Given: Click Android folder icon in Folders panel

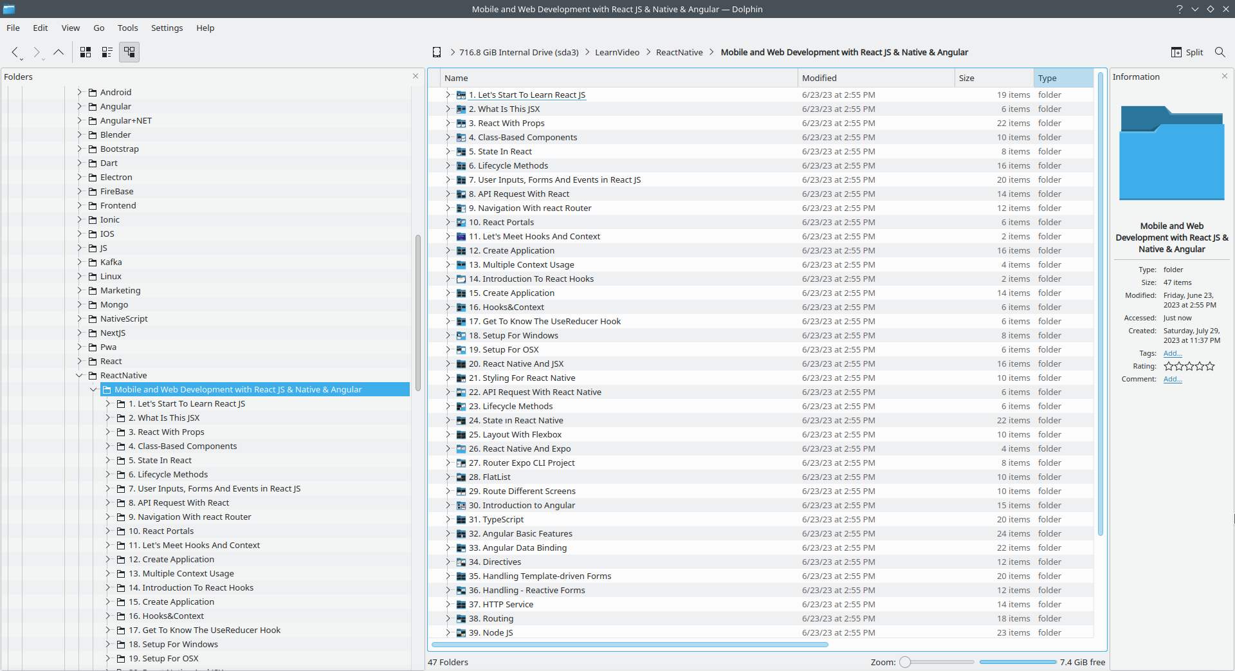Looking at the screenshot, I should [93, 93].
